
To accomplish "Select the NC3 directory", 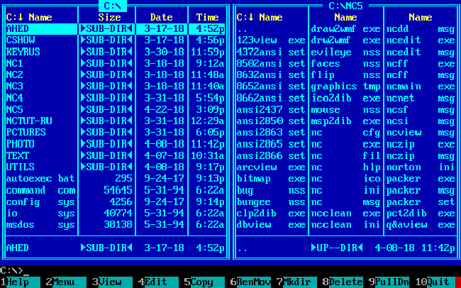I will [116, 87].
